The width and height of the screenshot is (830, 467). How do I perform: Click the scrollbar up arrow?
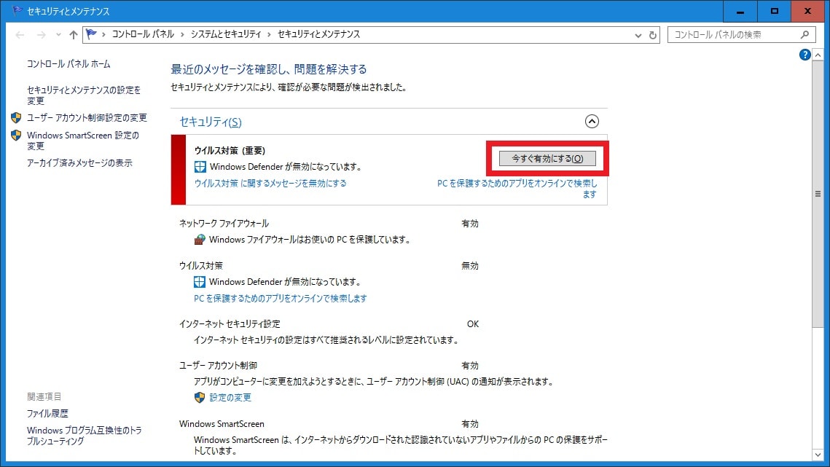(818, 55)
